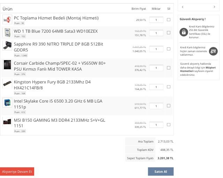Image resolution: width=223 pixels, height=178 pixels.
Task: Open Sapphire R9 390 graphics card thumbnail
Action: tap(7, 46)
